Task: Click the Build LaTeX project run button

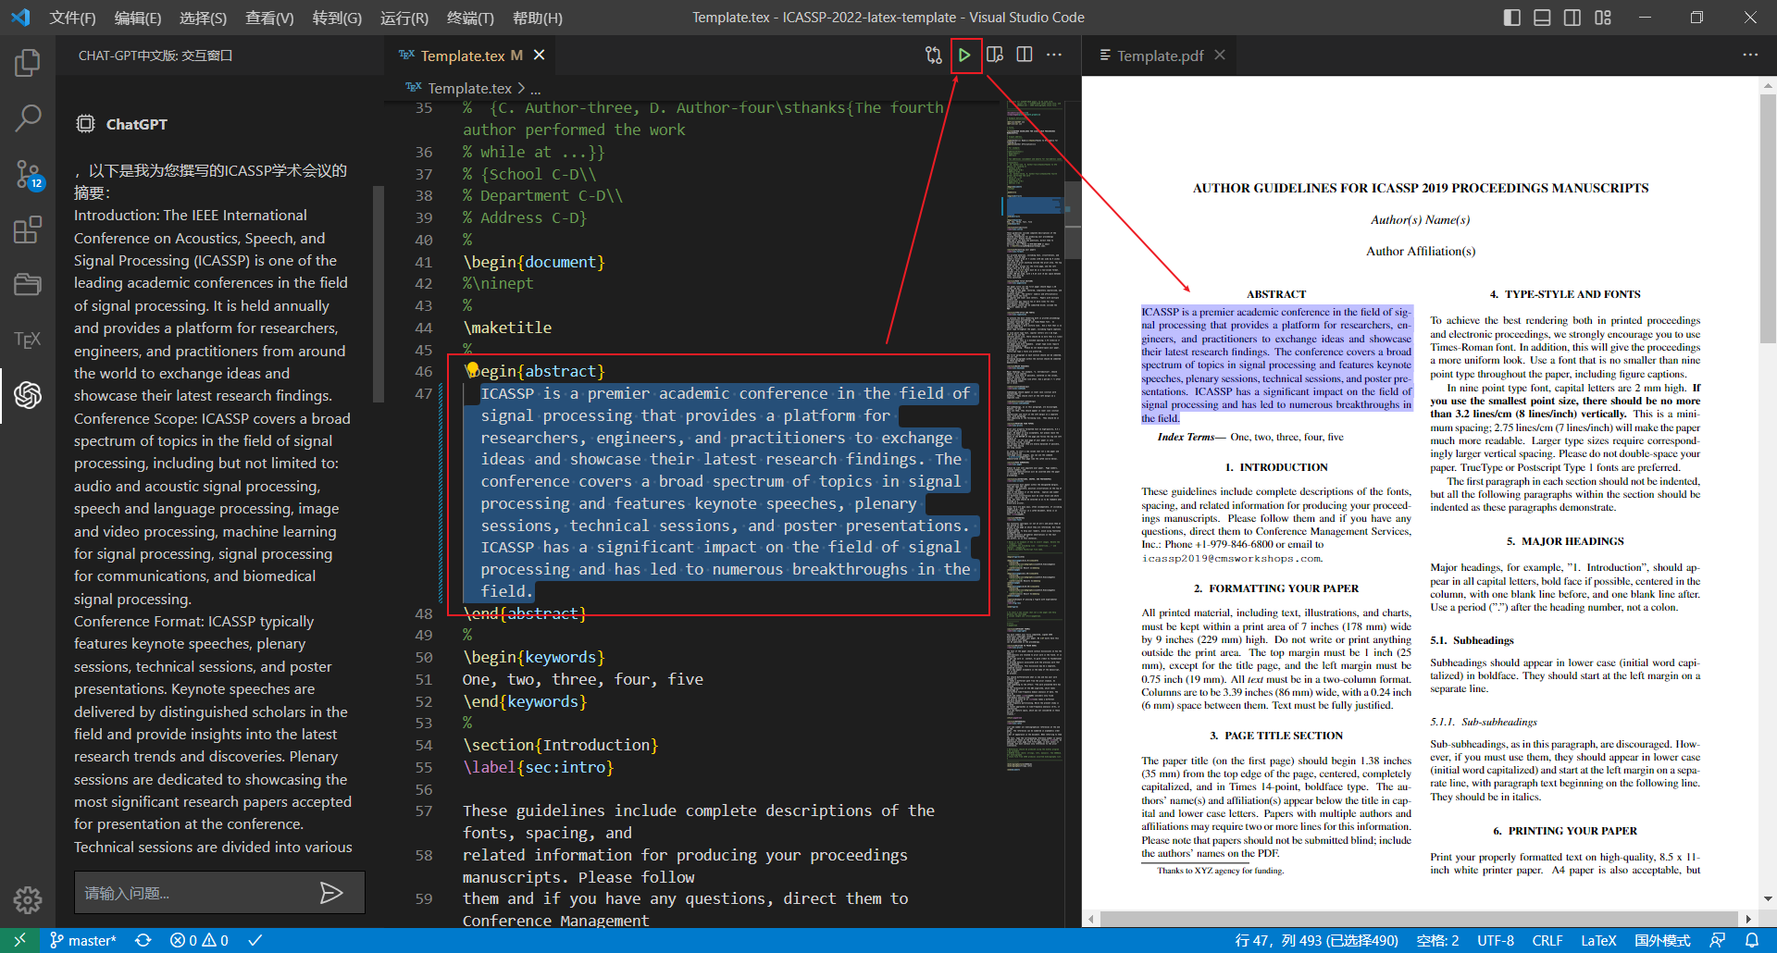Action: coord(964,56)
